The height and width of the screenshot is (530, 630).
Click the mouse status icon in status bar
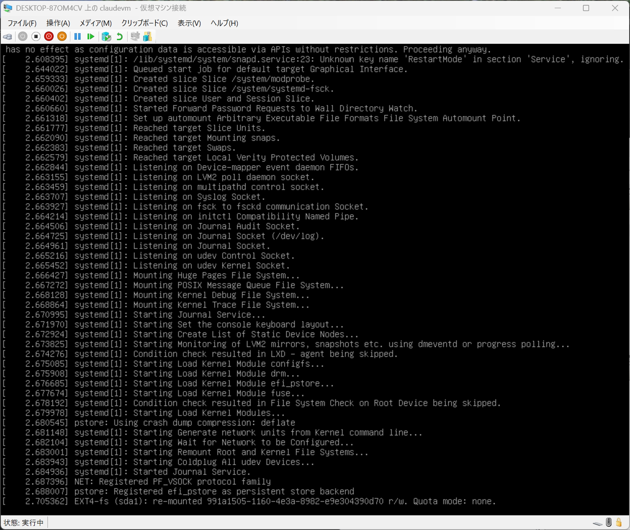609,522
